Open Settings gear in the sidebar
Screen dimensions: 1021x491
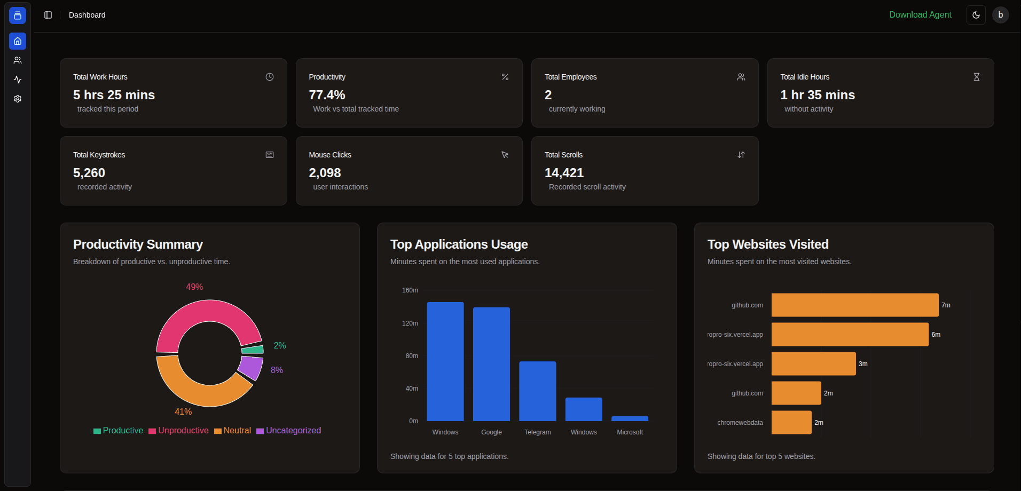(x=18, y=99)
